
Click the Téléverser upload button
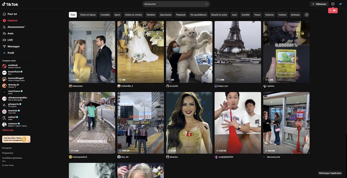click(x=319, y=4)
